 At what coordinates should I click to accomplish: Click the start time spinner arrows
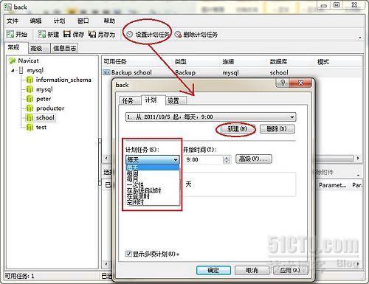tap(227, 160)
